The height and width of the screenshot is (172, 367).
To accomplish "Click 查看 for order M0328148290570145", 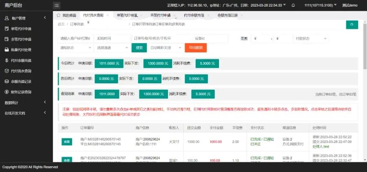I will [x=67, y=142].
